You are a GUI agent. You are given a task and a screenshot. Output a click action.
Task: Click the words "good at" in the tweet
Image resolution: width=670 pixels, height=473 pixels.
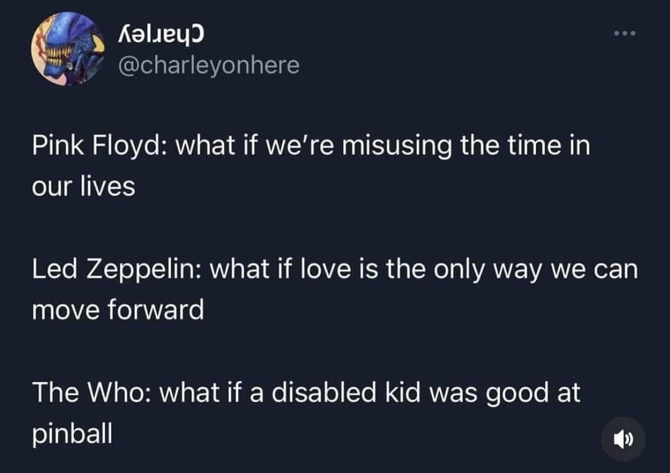[537, 394]
